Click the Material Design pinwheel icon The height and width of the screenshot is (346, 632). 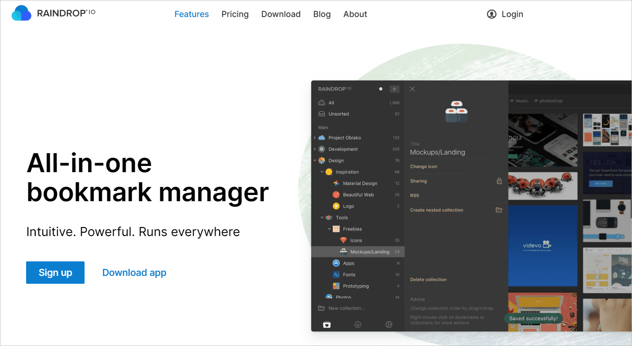point(336,183)
